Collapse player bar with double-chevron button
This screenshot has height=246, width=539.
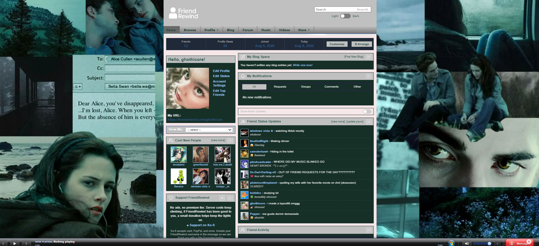coord(497,243)
